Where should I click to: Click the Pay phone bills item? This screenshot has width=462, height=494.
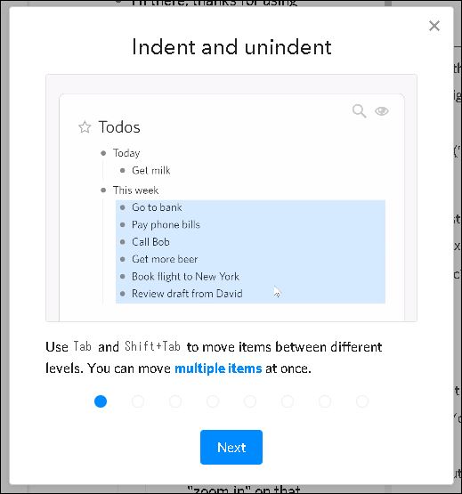click(166, 224)
